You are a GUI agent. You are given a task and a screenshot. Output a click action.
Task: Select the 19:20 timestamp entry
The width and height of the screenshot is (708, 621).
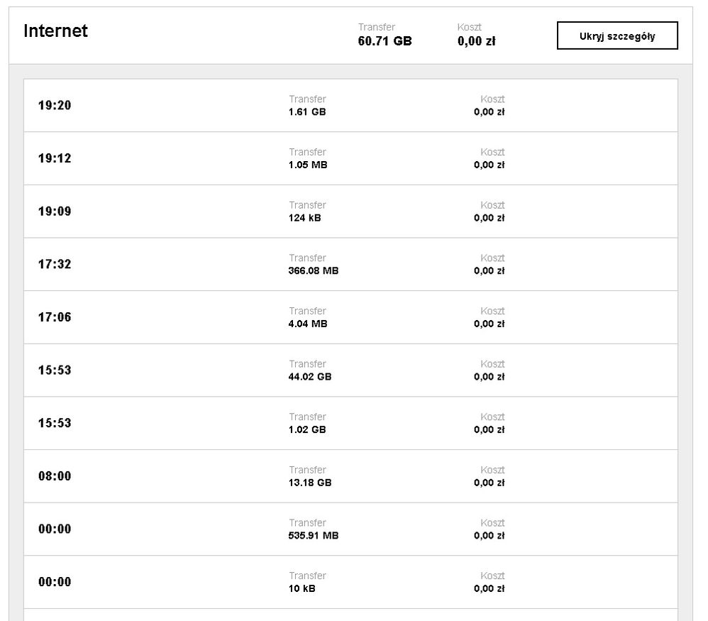click(55, 106)
